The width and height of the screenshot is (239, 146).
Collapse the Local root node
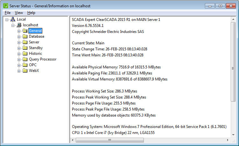pyautogui.click(x=7, y=20)
